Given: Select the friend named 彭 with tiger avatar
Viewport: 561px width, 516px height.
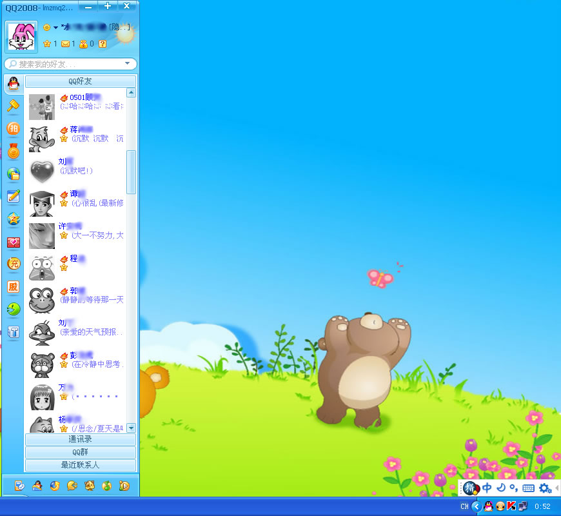Looking at the screenshot, I should click(76, 364).
